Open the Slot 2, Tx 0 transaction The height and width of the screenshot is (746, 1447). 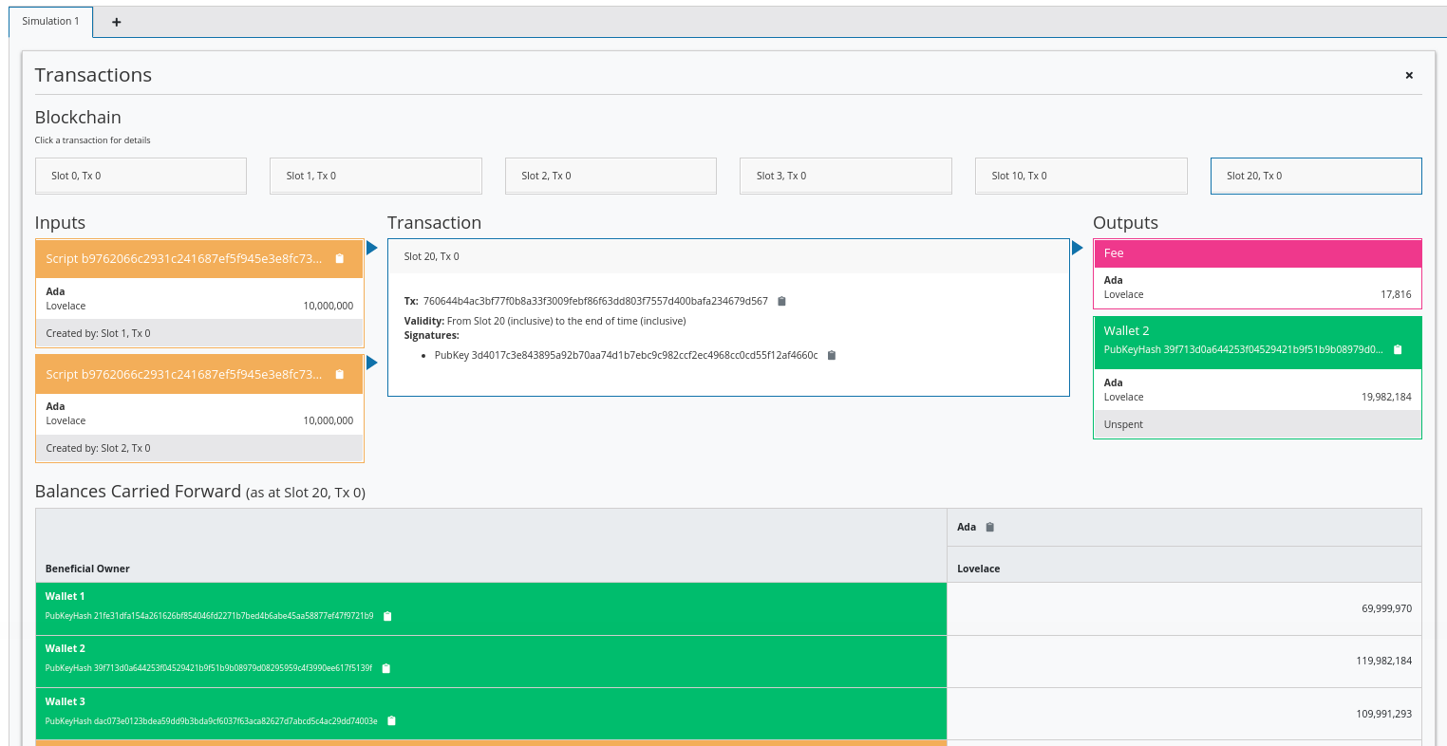pyautogui.click(x=611, y=176)
